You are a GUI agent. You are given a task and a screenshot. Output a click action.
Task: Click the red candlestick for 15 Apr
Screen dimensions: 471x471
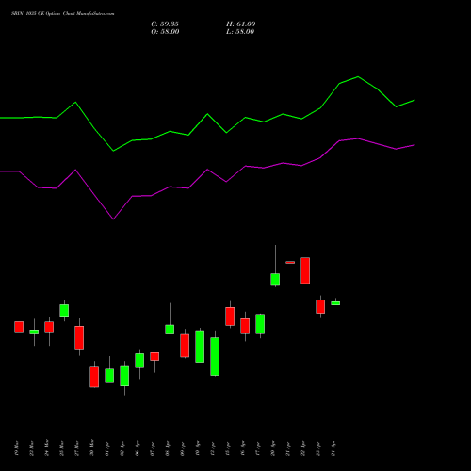[230, 317]
